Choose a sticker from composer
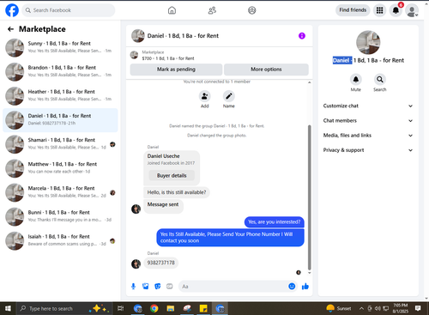Image resolution: width=429 pixels, height=315 pixels. pyautogui.click(x=158, y=287)
